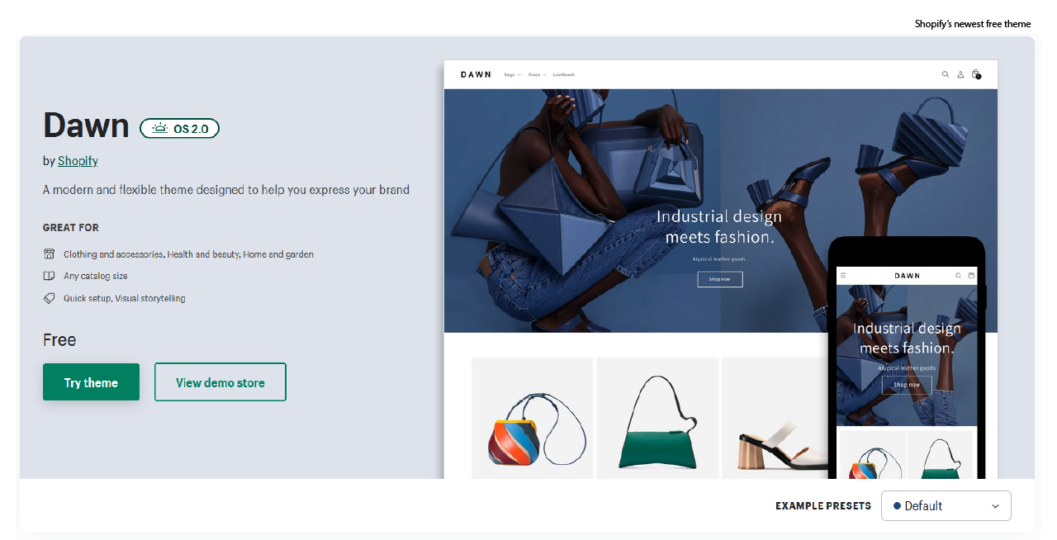This screenshot has width=1057, height=540.
Task: Click the tag icon beside Quick setup
Action: [x=50, y=298]
